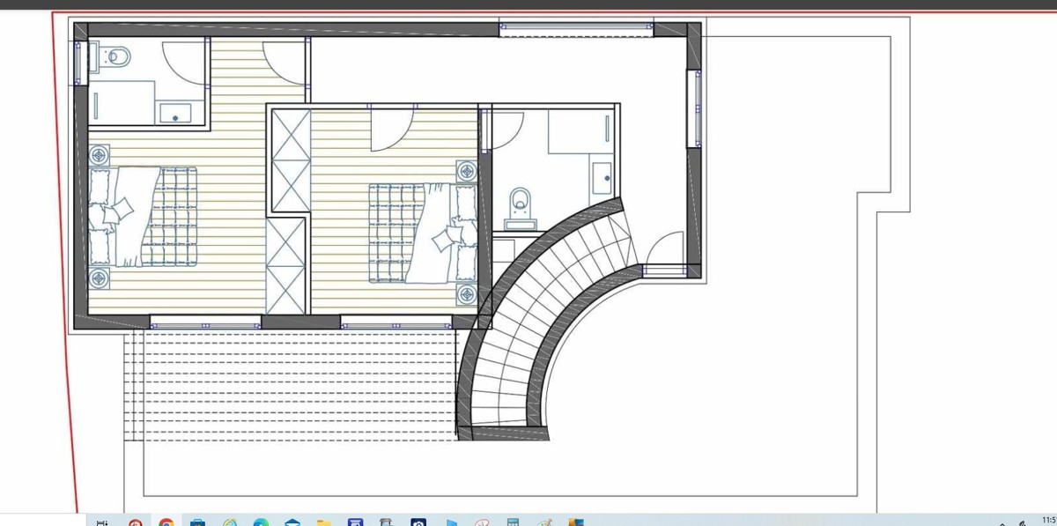Viewport: 1057px width, 526px height.
Task: Open Google Chrome from the taskbar
Action: 165,520
